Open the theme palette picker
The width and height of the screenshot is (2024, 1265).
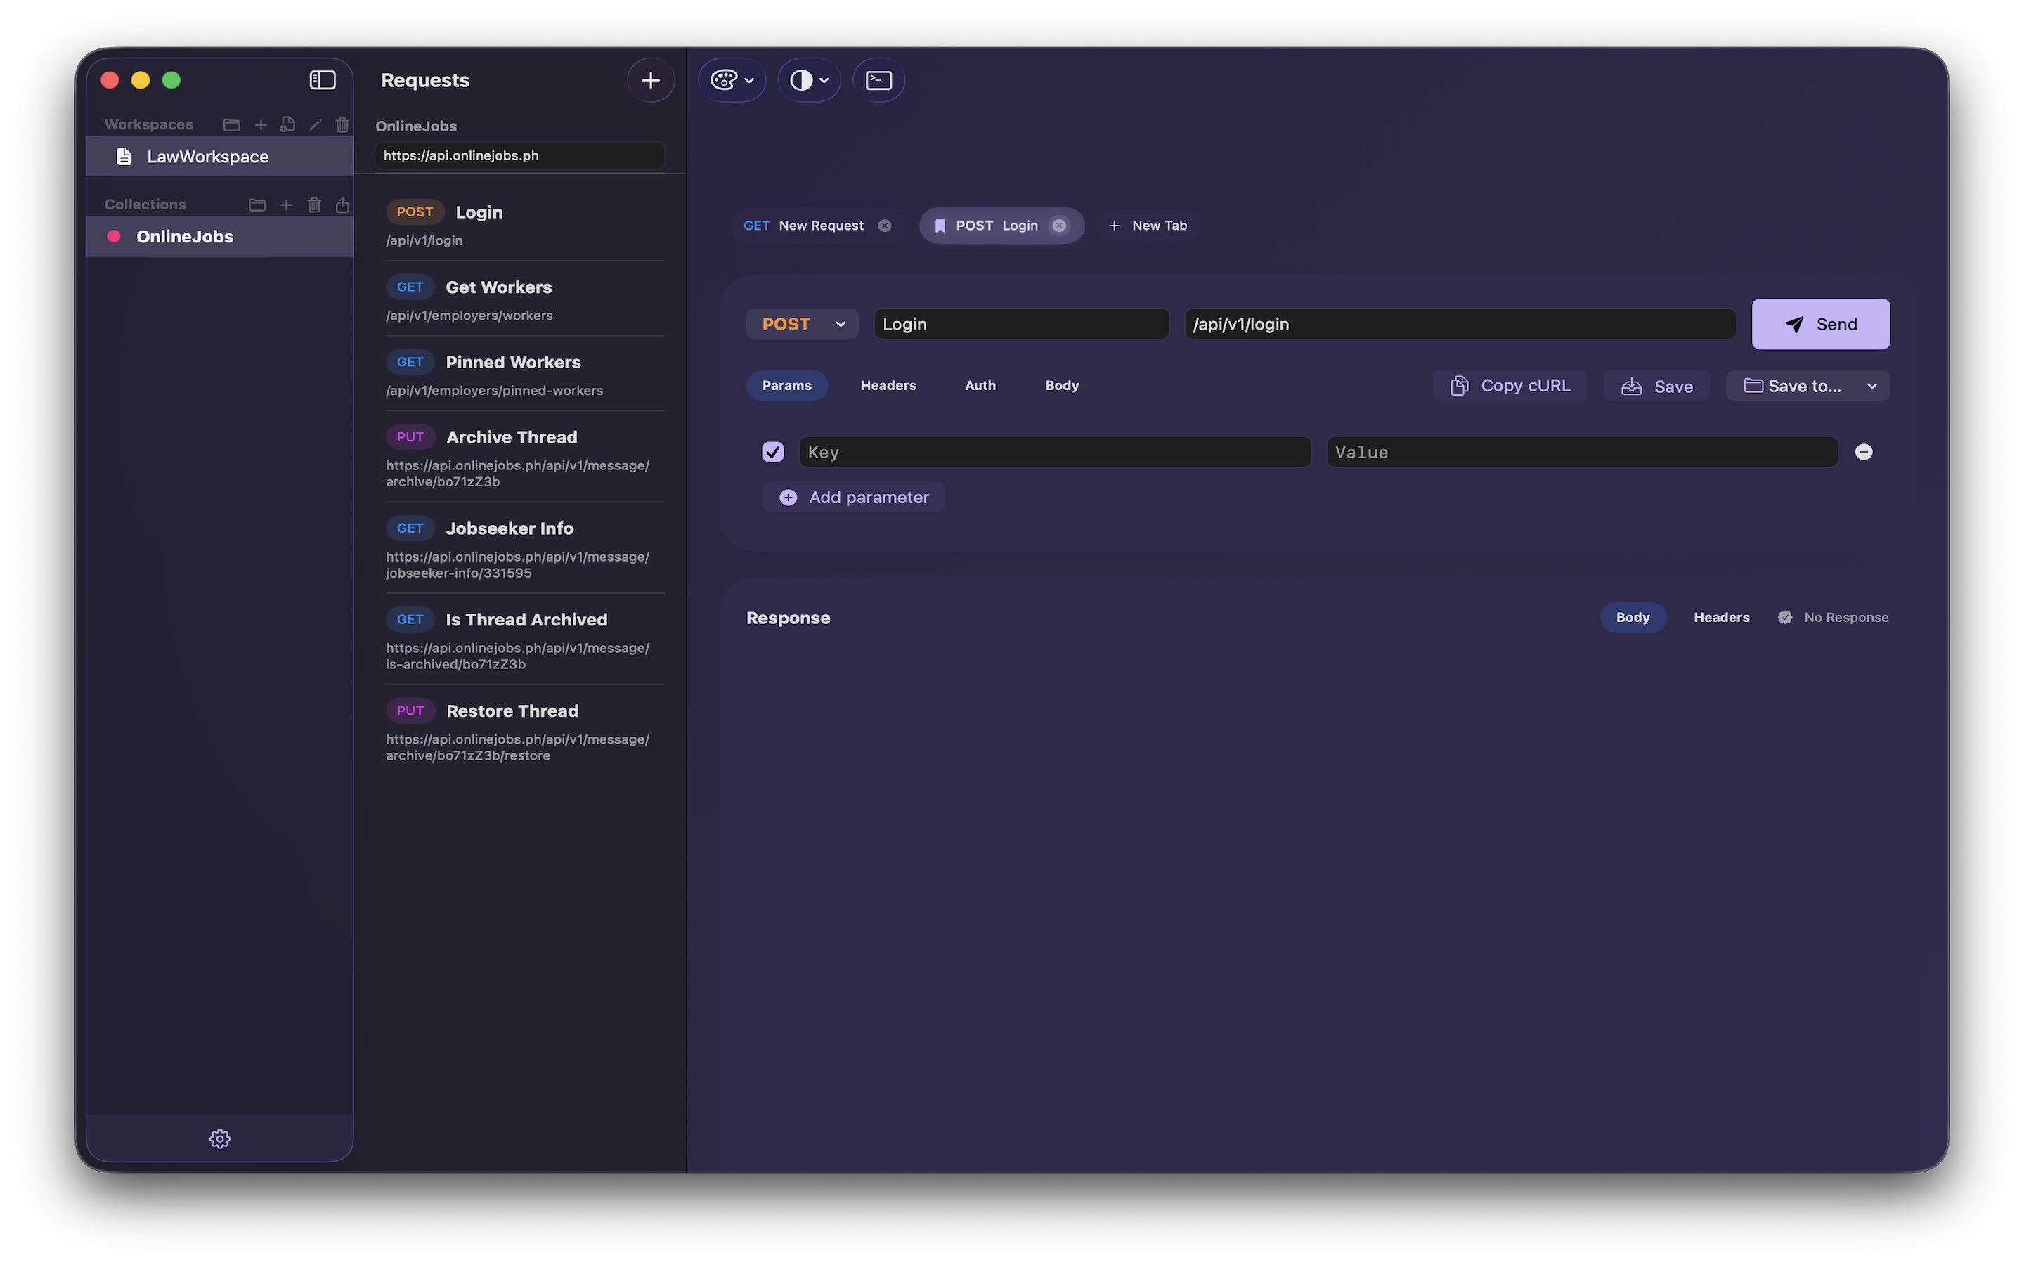tap(725, 79)
